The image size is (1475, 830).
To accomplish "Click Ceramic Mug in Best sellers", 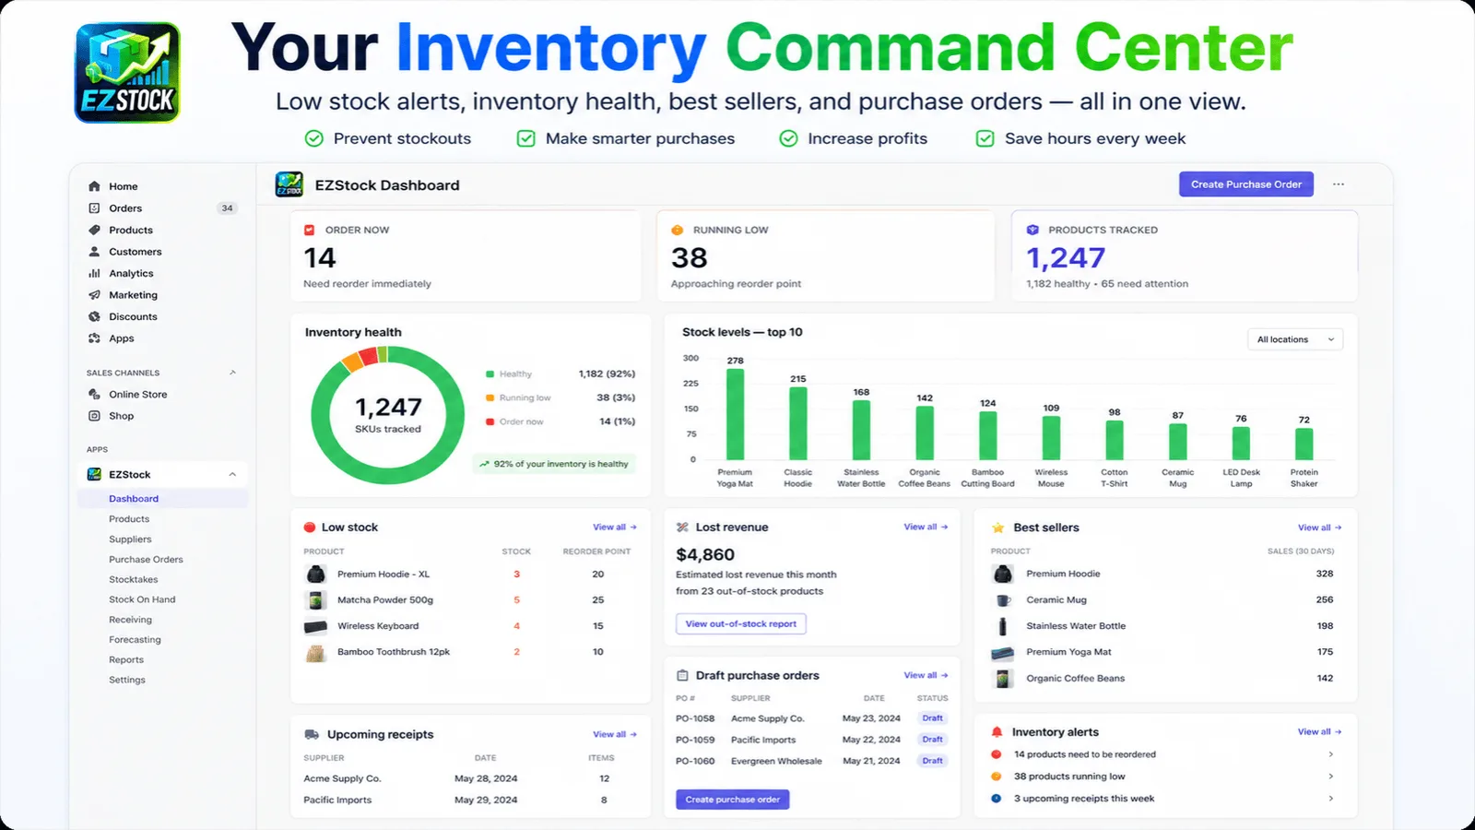I will [1056, 600].
